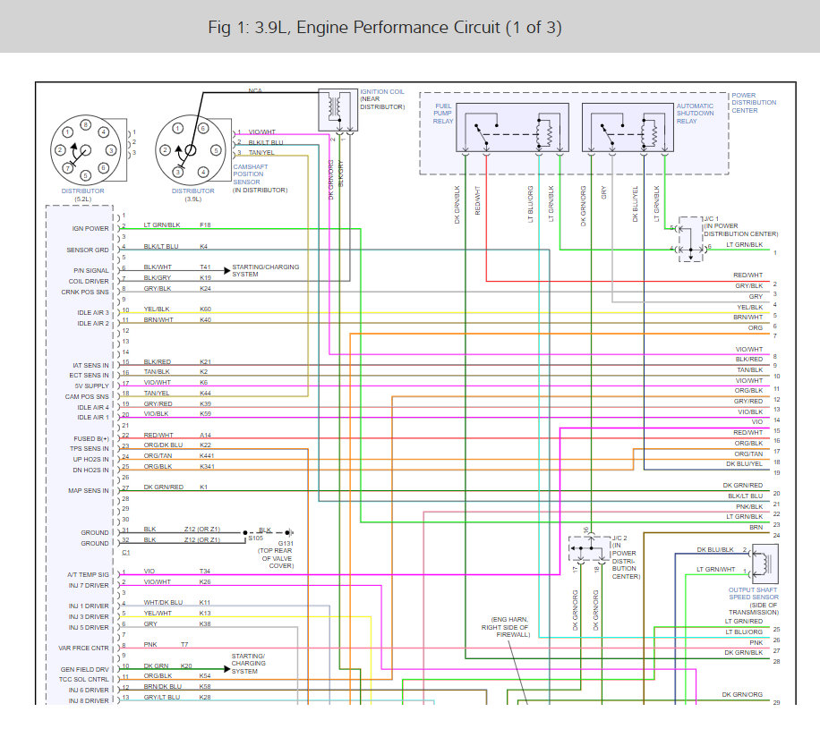Click the 'GRY/LT BLU' wire color label
The height and width of the screenshot is (729, 820).
click(162, 697)
